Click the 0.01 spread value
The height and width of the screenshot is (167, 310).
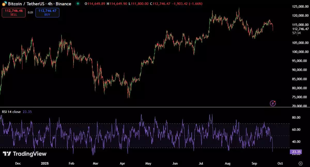pos(30,12)
